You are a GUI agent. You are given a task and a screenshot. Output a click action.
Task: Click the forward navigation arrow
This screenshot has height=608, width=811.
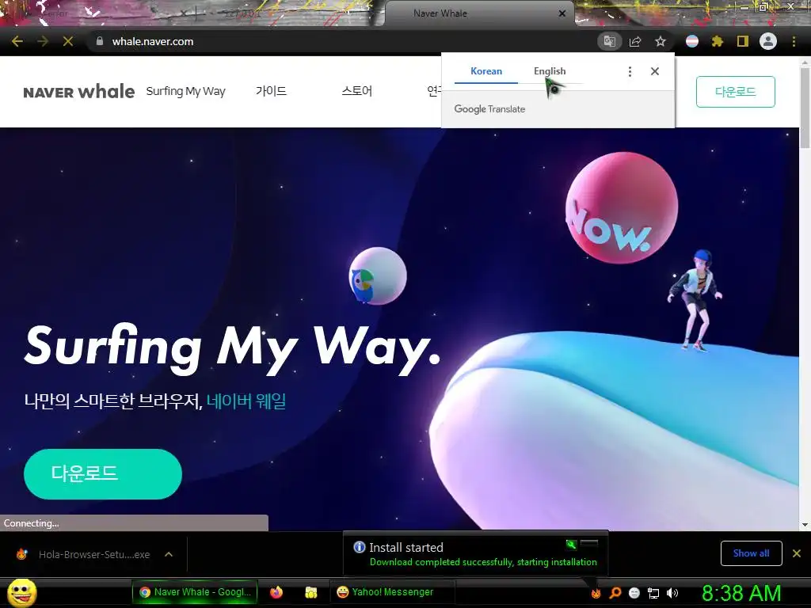(x=43, y=41)
